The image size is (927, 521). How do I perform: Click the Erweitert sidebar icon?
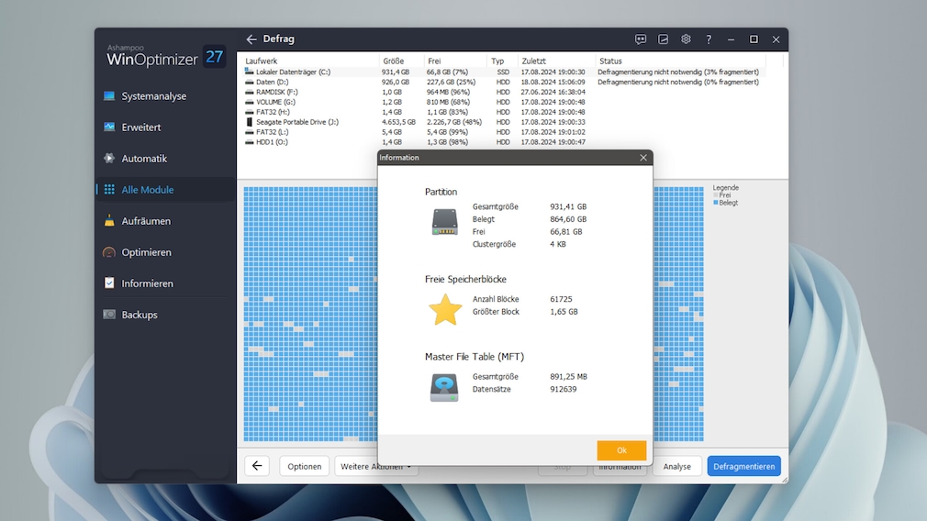109,127
